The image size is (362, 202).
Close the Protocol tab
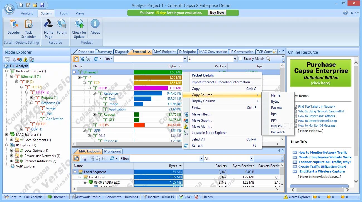tap(149, 52)
